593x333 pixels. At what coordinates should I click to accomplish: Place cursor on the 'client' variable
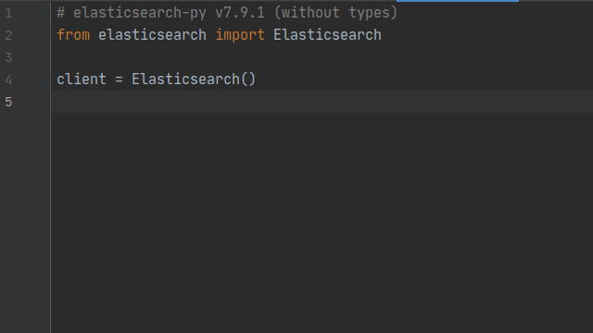(82, 80)
